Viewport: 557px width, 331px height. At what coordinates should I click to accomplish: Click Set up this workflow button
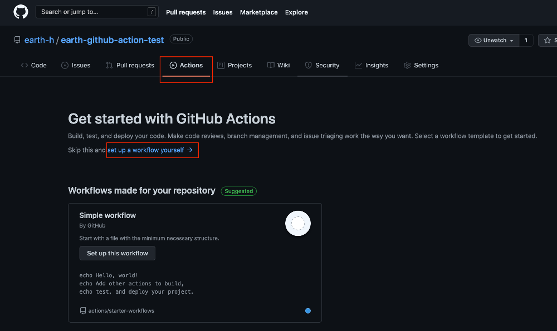(117, 253)
